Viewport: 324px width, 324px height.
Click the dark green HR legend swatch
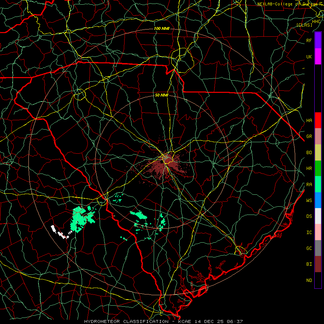point(318,168)
